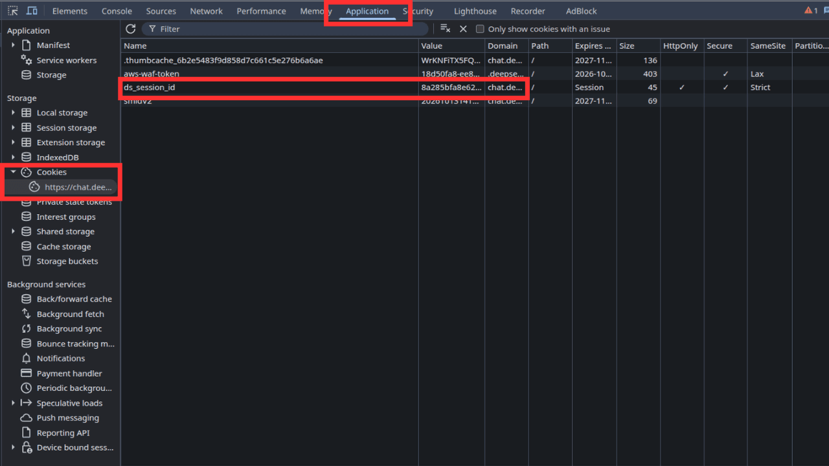Screen dimensions: 829x466
Task: Open the Network tab
Action: (207, 11)
